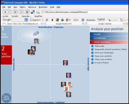Click the URL address bar field
Screen dimensions: 129x104
tap(85, 12)
